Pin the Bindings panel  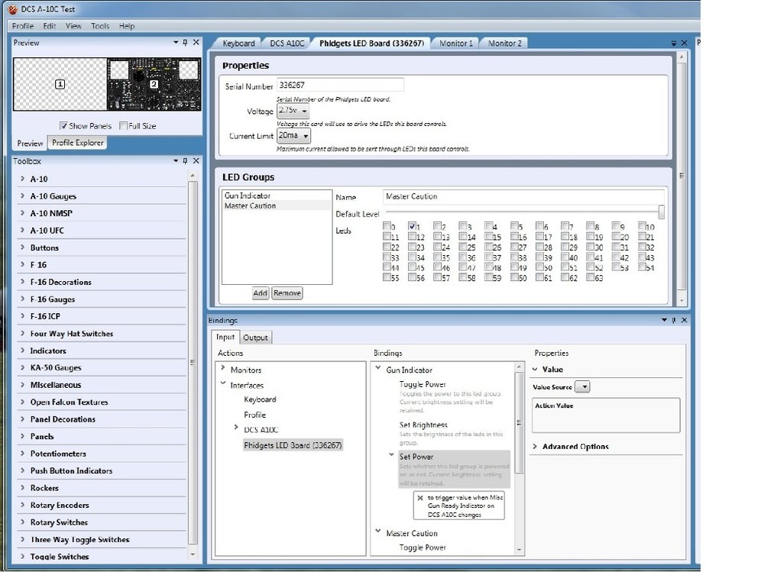click(x=674, y=321)
